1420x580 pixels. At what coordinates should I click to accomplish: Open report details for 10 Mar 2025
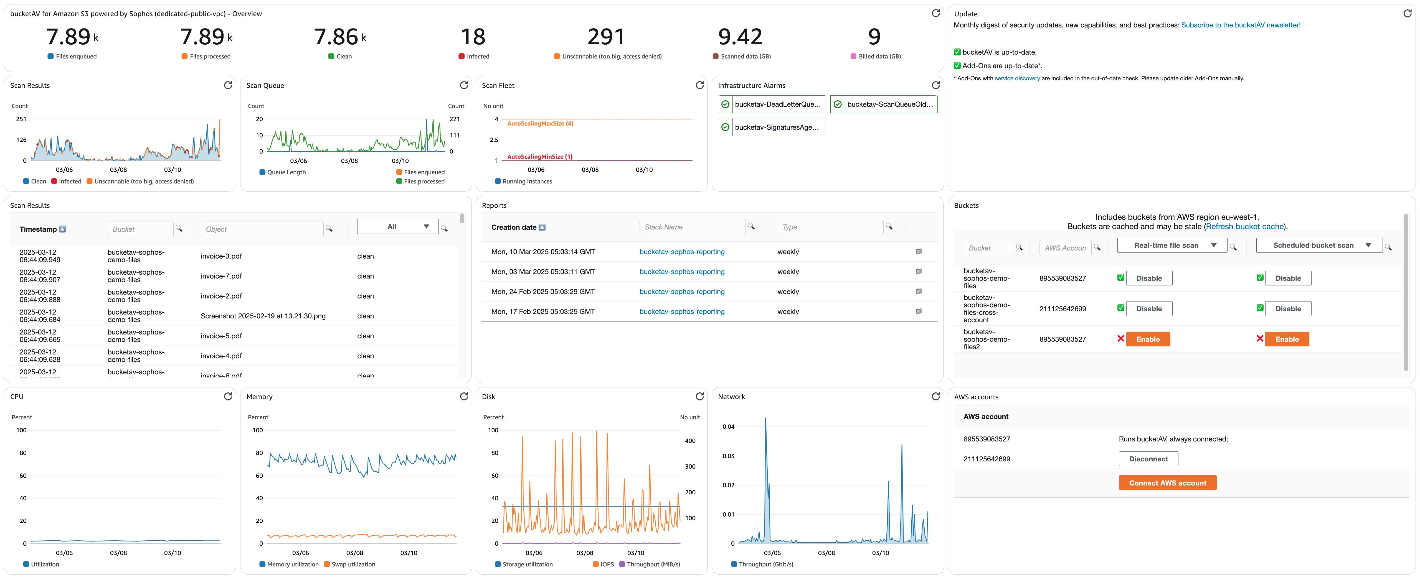tap(918, 252)
